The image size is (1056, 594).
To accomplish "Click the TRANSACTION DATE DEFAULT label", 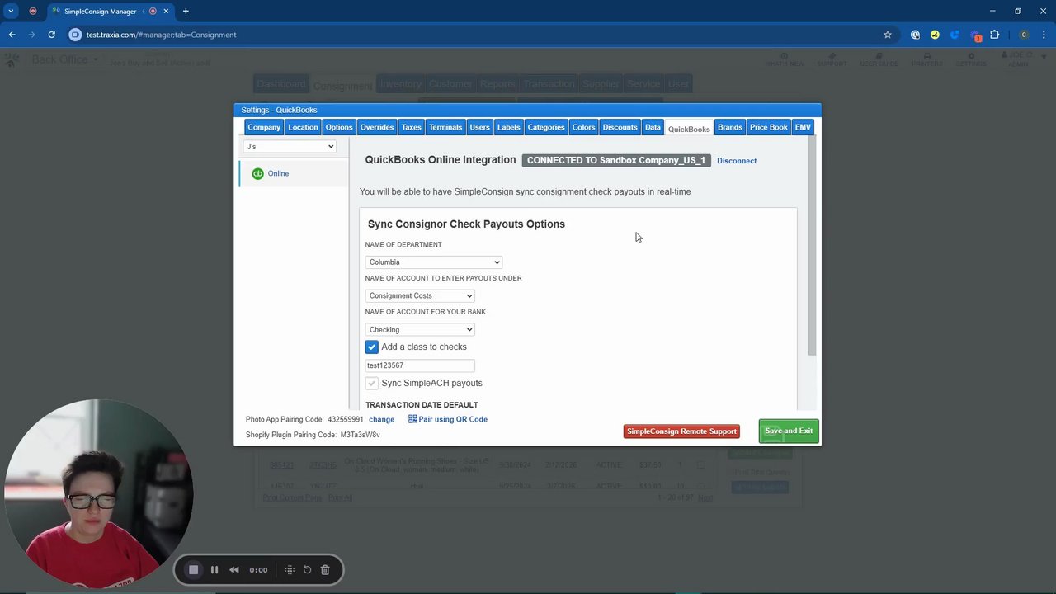I will coord(422,405).
